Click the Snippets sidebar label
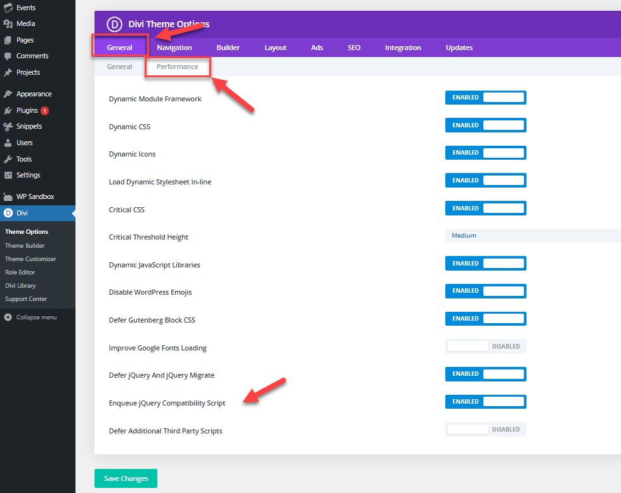The image size is (621, 493). pos(29,126)
